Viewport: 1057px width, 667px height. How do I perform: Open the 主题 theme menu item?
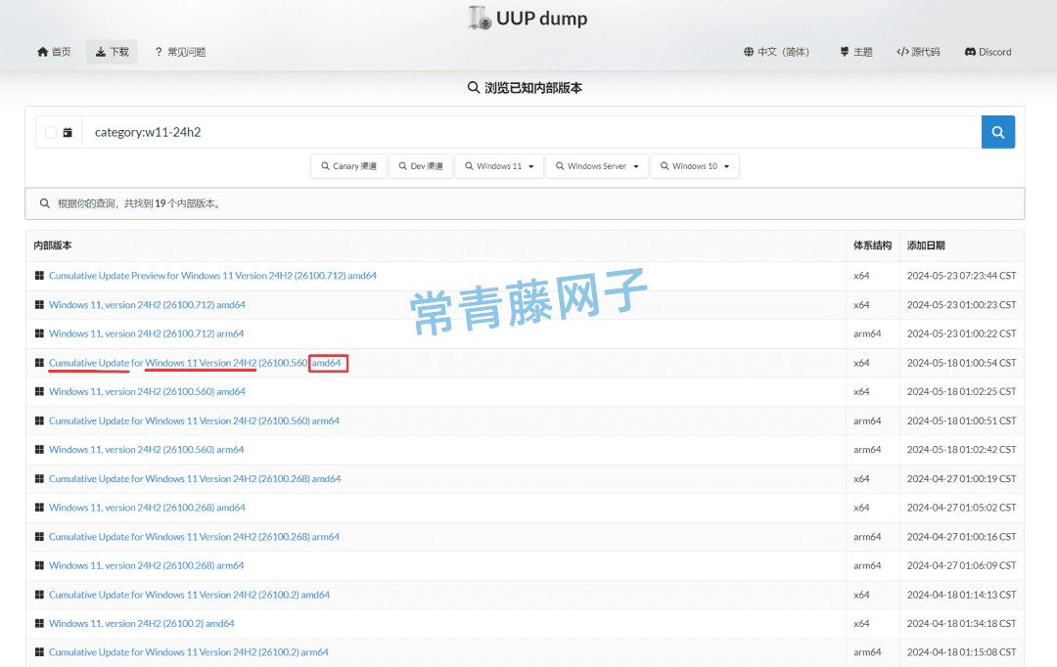click(856, 52)
